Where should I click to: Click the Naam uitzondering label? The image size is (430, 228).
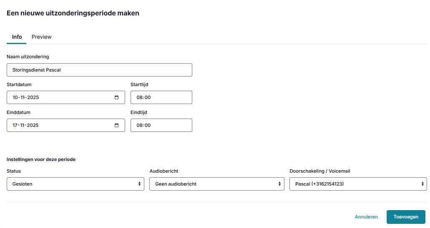click(28, 57)
